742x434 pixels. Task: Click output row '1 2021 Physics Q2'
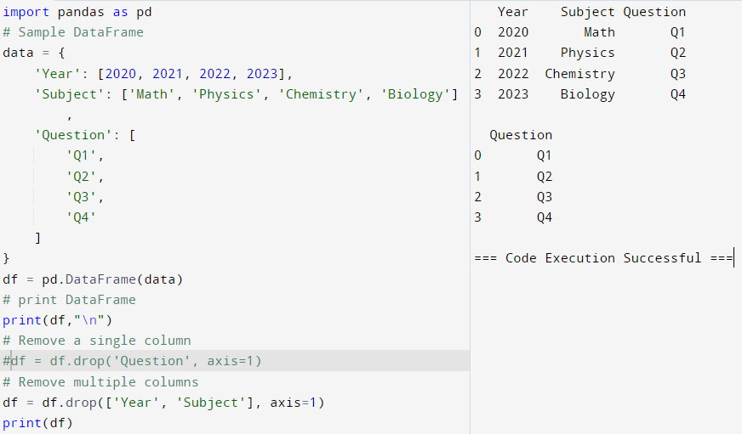pos(579,53)
